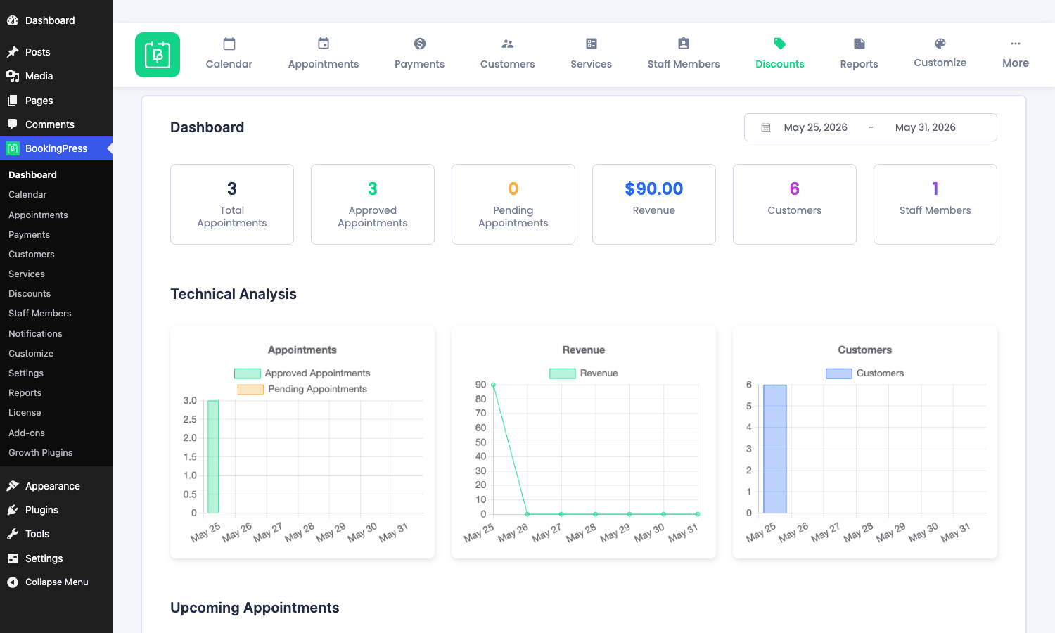Click the Payments dollar icon

(x=420, y=44)
